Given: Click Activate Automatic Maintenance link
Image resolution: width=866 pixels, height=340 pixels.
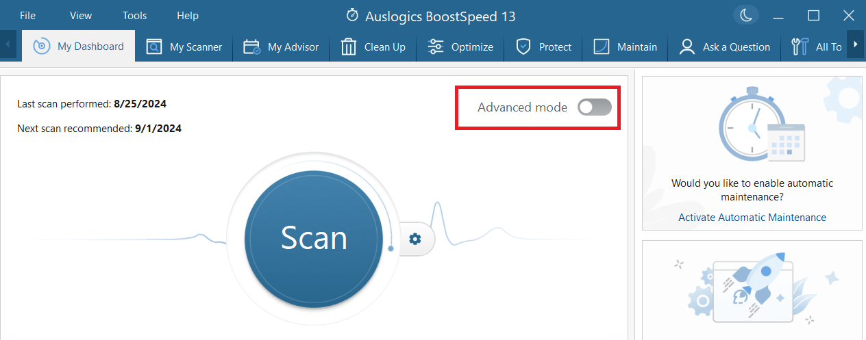Looking at the screenshot, I should pyautogui.click(x=752, y=218).
